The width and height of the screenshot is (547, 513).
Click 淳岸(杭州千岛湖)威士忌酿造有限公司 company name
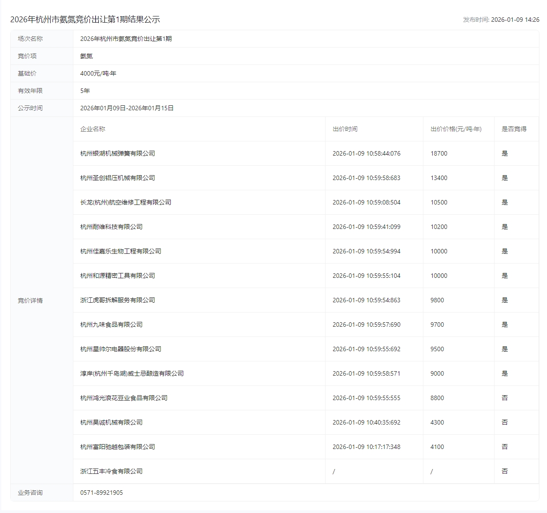132,373
